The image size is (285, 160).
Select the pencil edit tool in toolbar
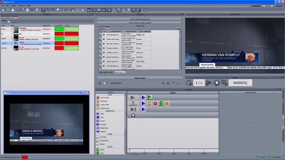(43, 10)
